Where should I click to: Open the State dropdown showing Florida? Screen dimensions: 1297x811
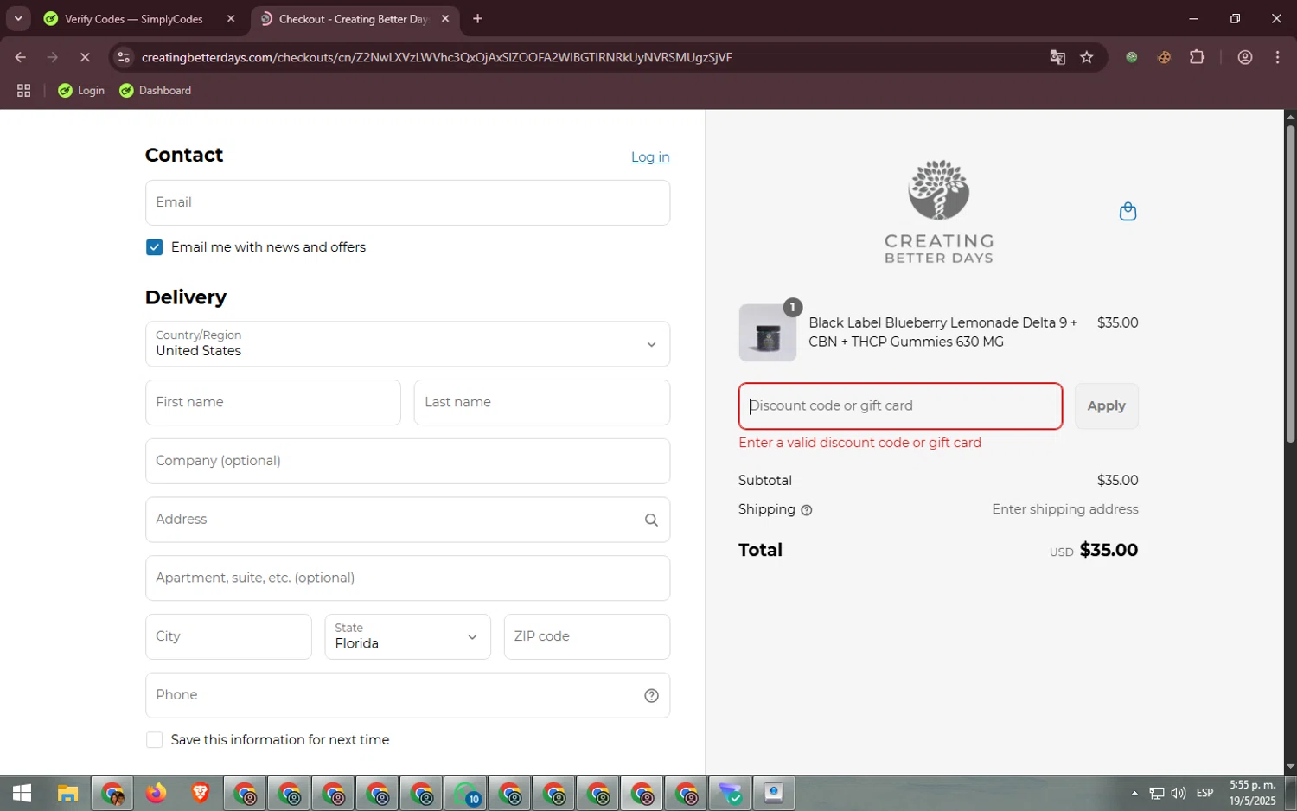407,637
